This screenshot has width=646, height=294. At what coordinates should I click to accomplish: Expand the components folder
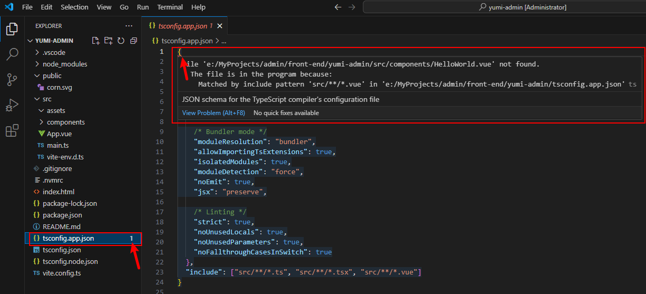tap(65, 122)
